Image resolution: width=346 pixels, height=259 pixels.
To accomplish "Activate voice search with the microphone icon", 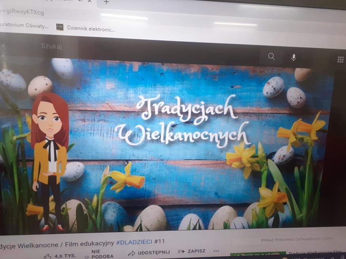I will [293, 58].
